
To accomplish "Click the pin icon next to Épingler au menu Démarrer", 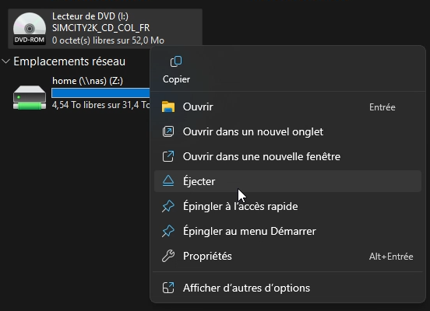I will point(168,231).
